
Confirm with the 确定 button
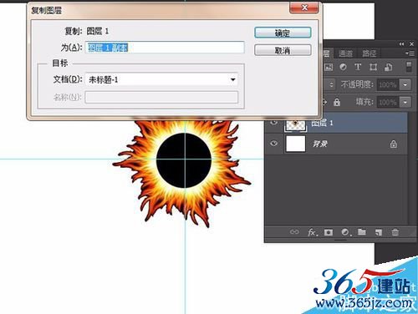click(283, 33)
